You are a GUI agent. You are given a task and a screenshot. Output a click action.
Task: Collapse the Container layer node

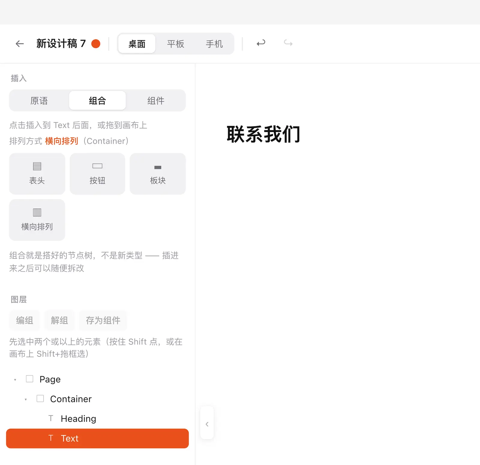pos(26,399)
